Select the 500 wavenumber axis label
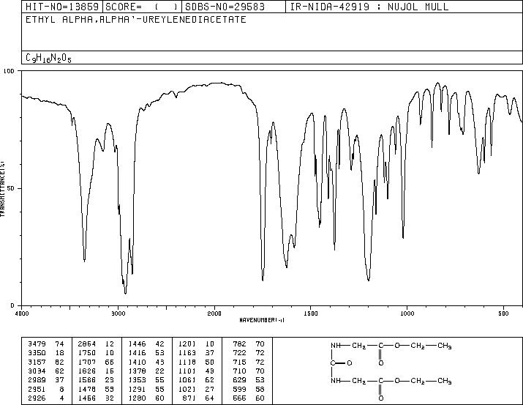523x405 pixels. tap(503, 313)
